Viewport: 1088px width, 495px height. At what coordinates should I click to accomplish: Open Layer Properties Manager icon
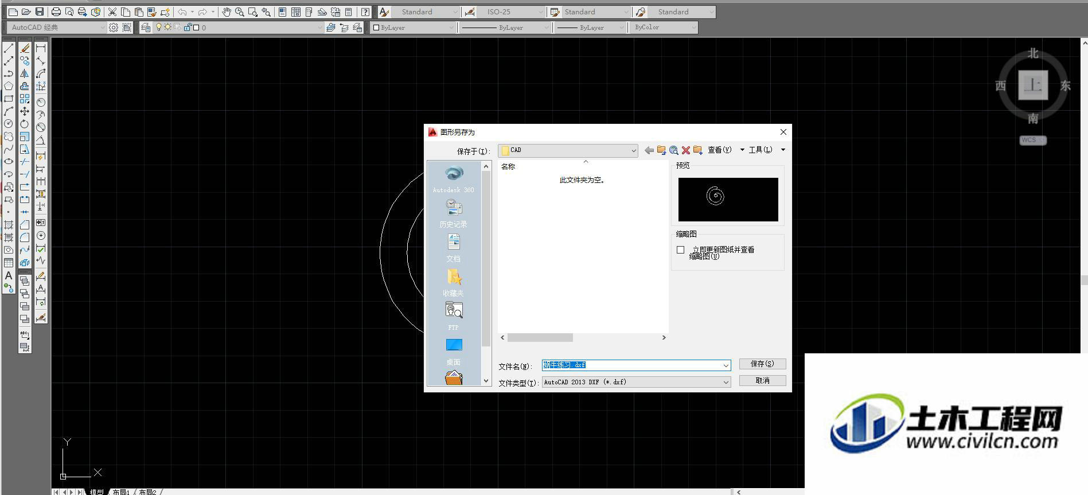146,27
